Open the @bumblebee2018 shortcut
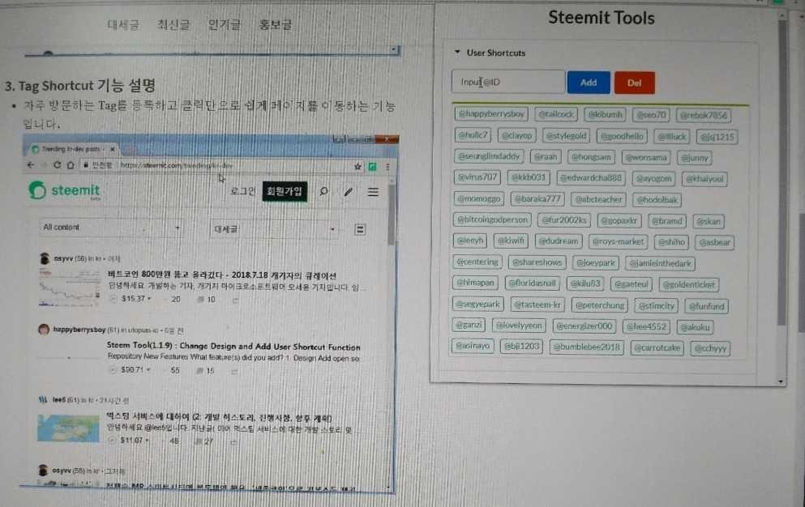The height and width of the screenshot is (507, 805). tap(586, 347)
